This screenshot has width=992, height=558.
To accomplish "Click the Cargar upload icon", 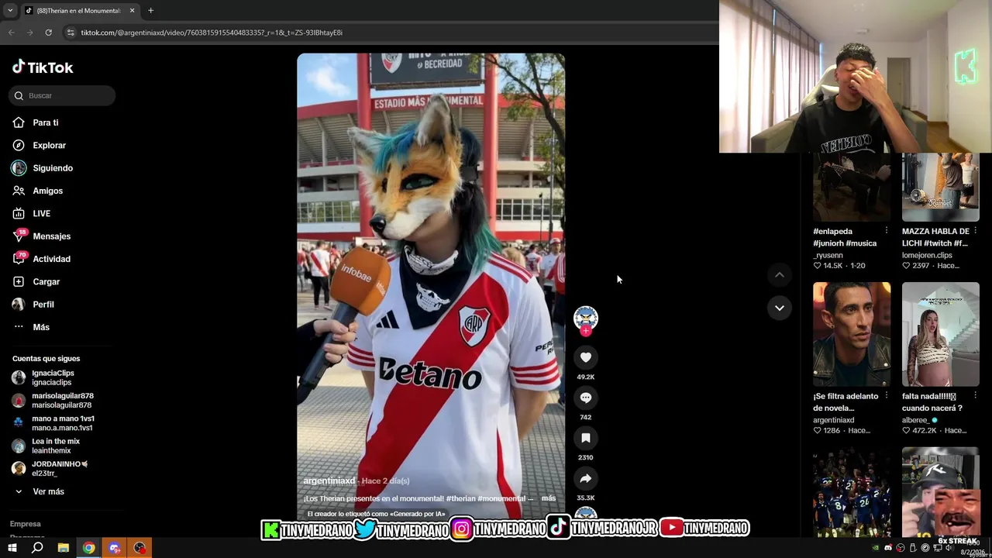I will coord(19,281).
